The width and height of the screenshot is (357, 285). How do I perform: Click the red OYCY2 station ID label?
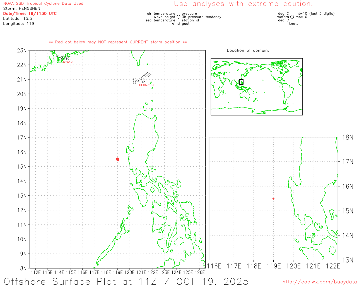68,62
